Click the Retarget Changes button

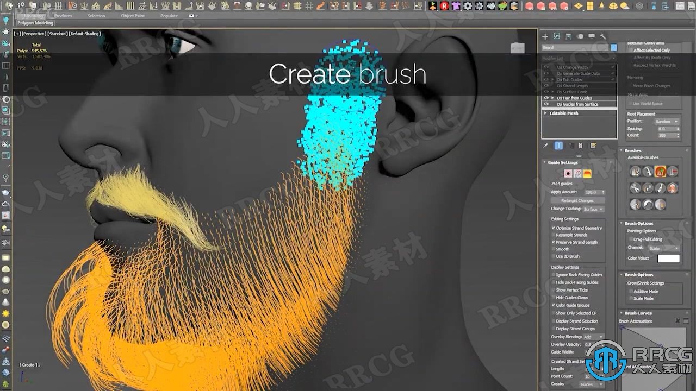coord(577,200)
